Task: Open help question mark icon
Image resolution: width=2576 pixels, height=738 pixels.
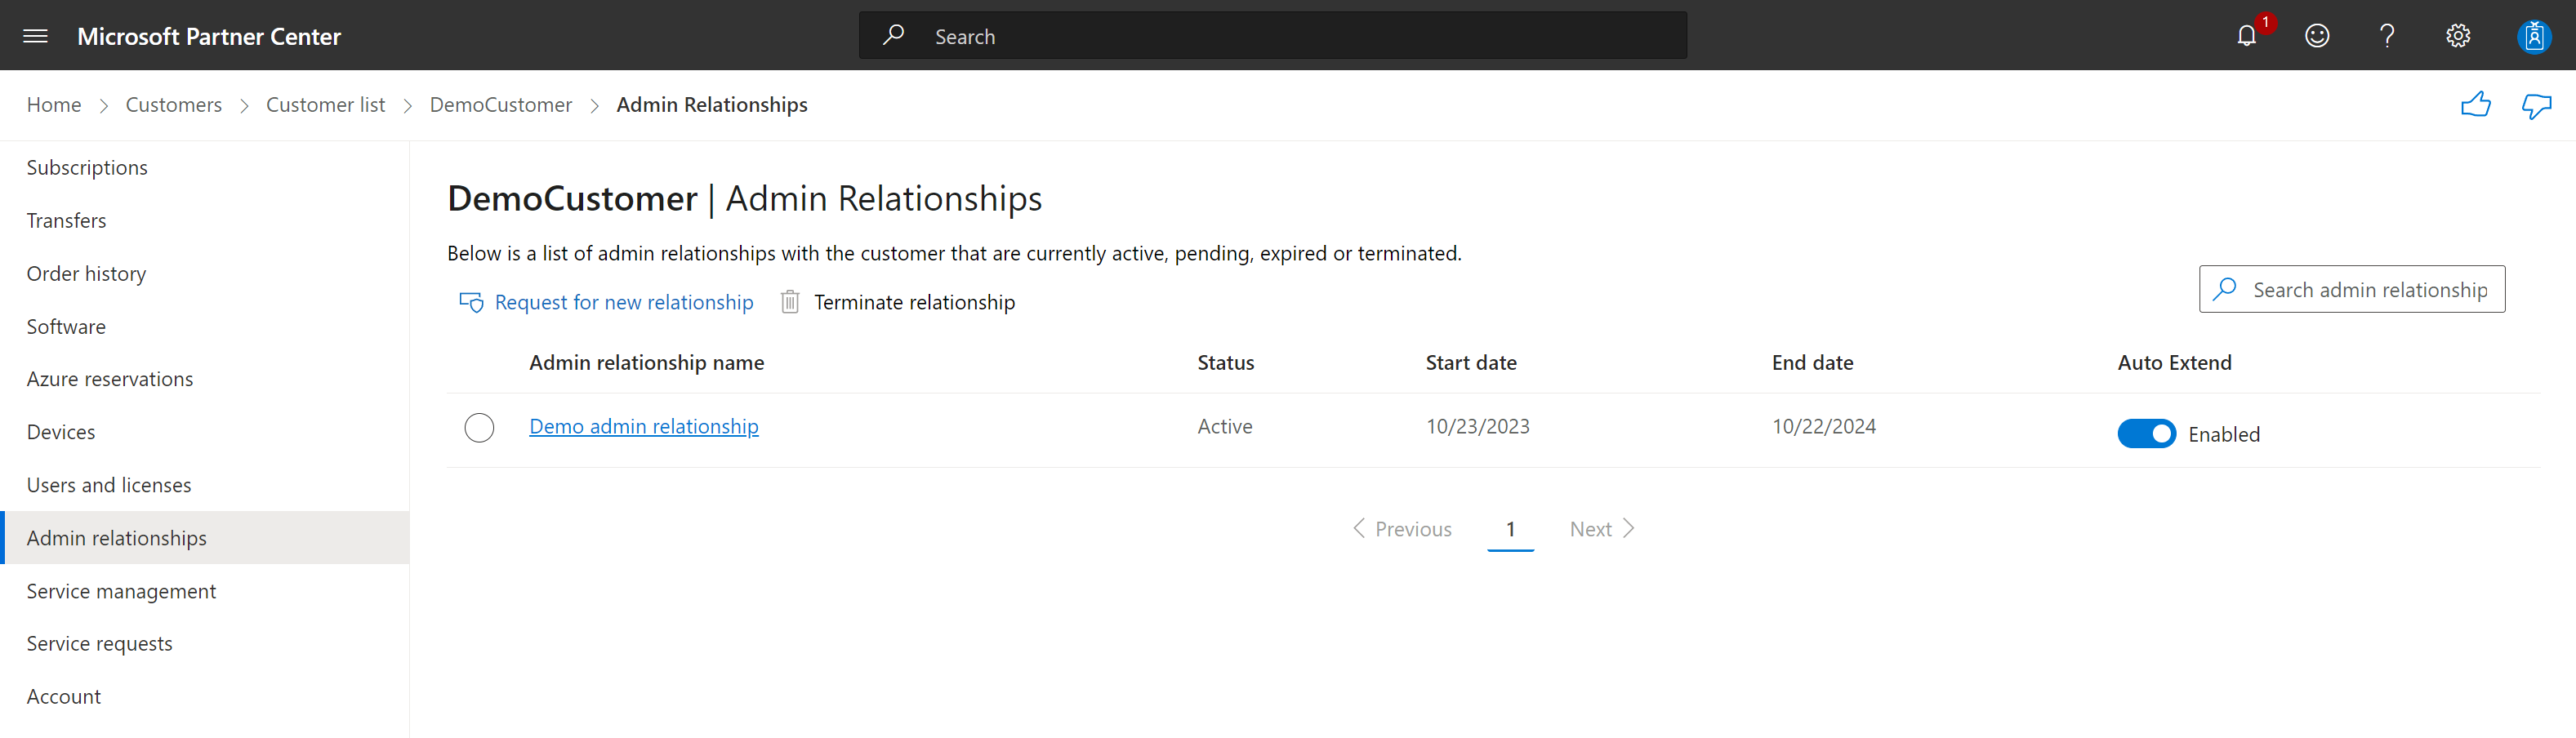Action: coord(2387,36)
